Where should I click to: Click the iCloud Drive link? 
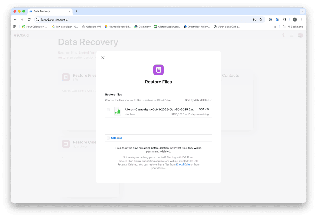pos(183,164)
